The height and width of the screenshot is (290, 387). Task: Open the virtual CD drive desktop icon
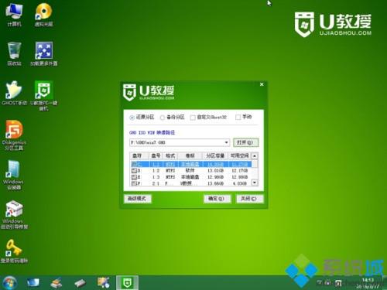pyautogui.click(x=43, y=15)
